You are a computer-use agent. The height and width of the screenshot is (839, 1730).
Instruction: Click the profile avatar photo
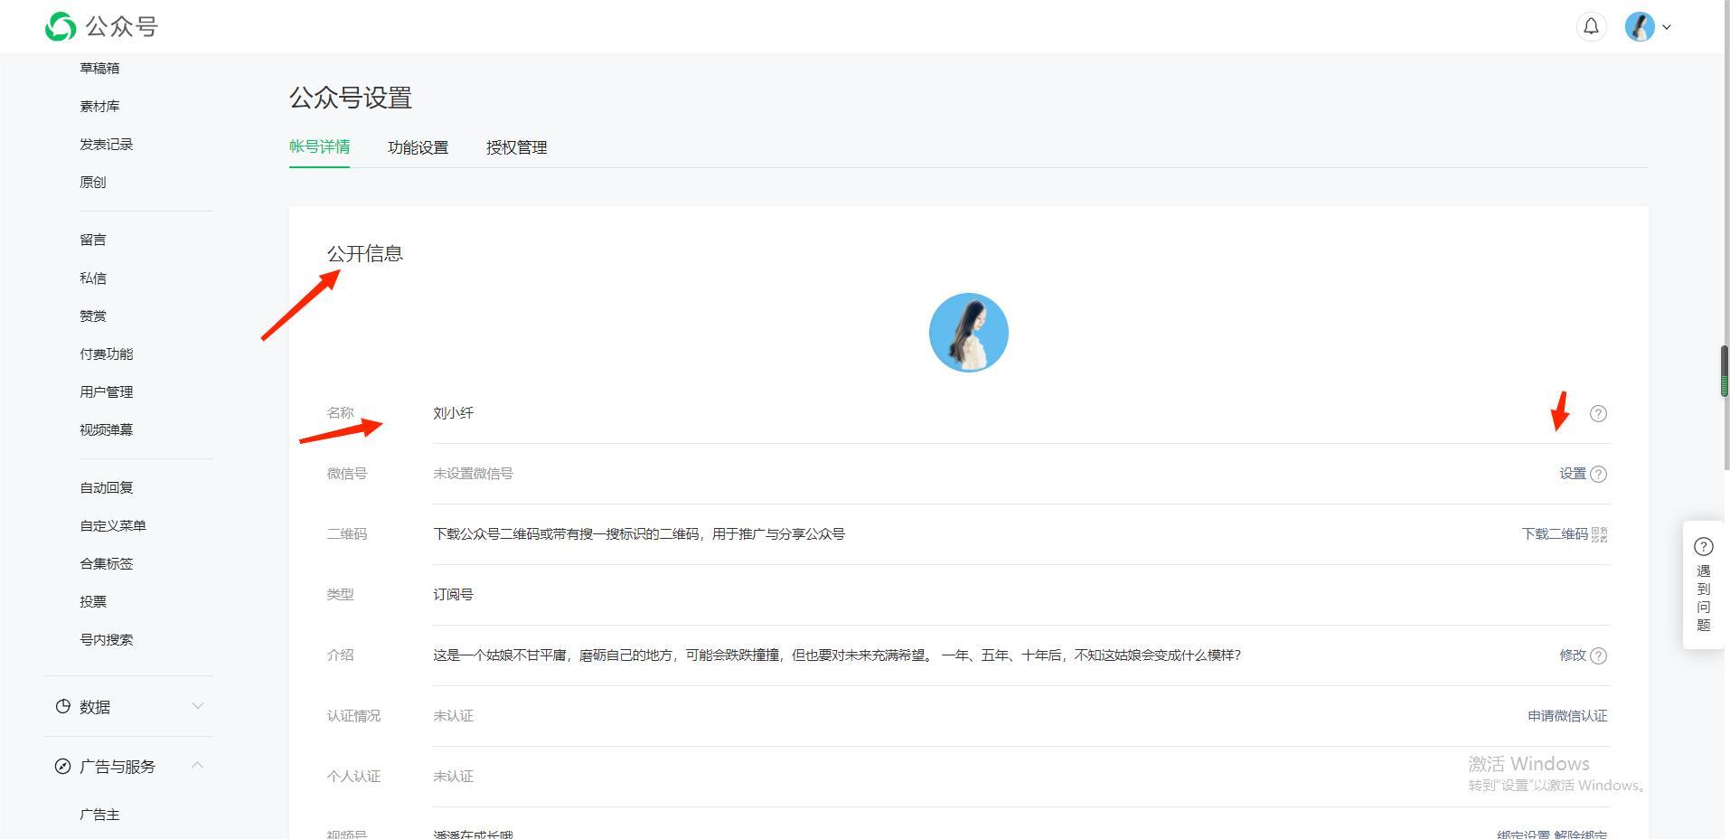968,332
